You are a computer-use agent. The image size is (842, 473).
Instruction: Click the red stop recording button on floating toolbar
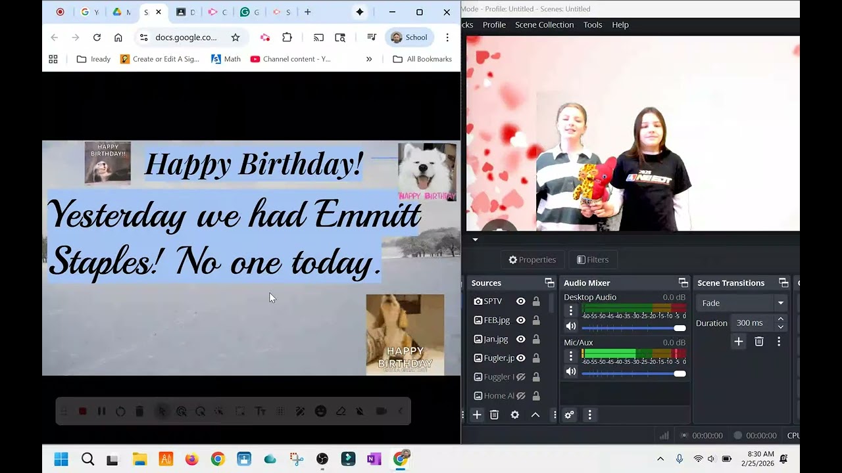click(x=83, y=411)
